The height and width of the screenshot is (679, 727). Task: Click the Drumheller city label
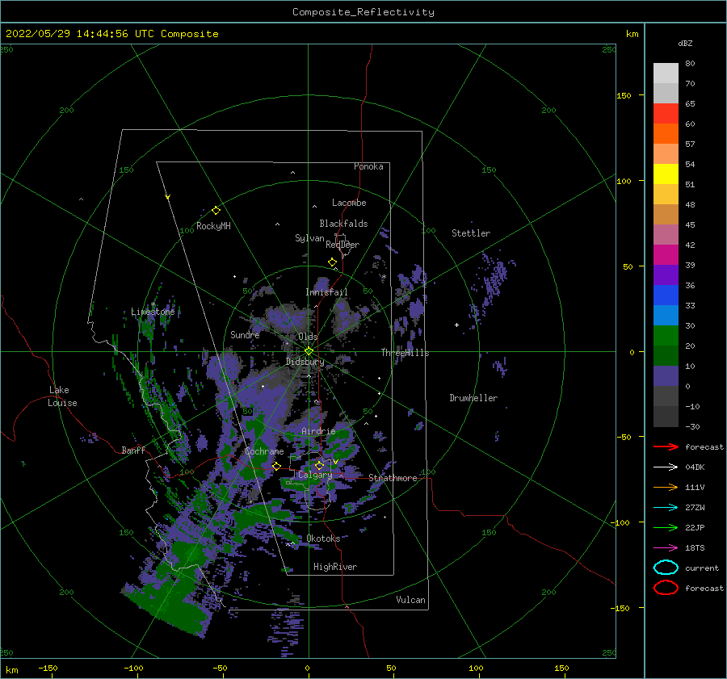pos(473,398)
